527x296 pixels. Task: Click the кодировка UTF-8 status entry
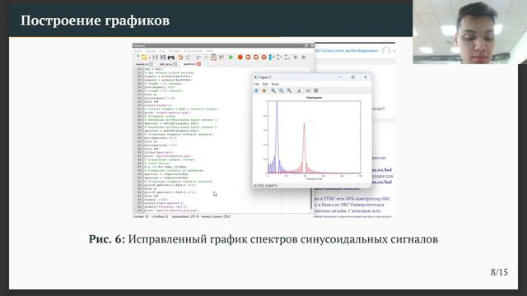point(185,216)
